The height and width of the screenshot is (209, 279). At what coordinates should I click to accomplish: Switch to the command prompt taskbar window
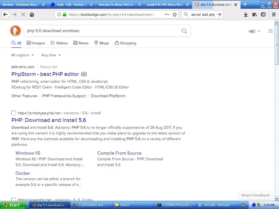(x=175, y=205)
